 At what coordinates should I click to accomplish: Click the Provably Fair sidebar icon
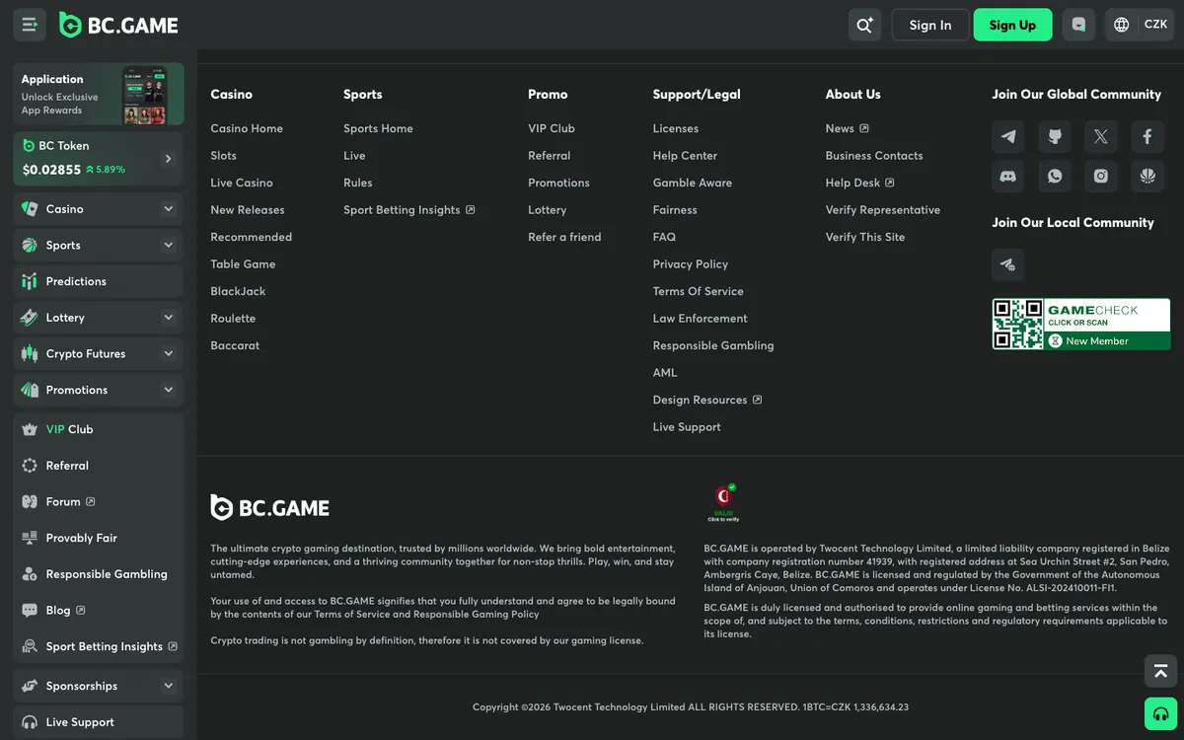[30, 538]
